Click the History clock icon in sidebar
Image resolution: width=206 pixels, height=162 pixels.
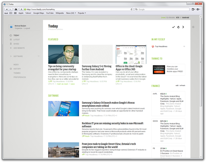click(x=11, y=69)
